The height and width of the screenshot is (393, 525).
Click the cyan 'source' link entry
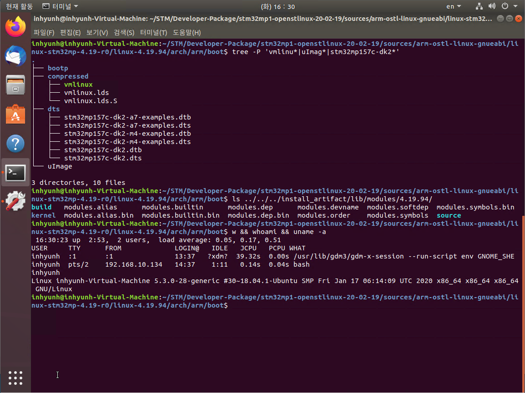tap(449, 215)
